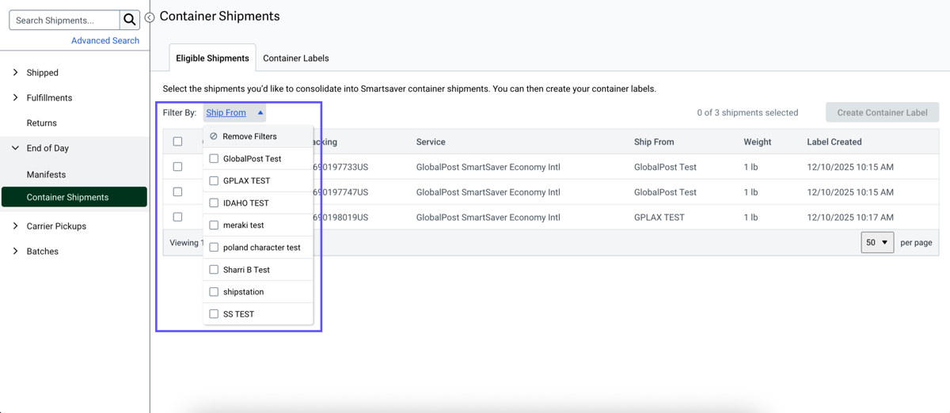
Task: Open Manifests in the sidebar
Action: tap(46, 174)
